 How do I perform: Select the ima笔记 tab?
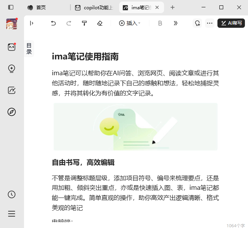(x=138, y=7)
